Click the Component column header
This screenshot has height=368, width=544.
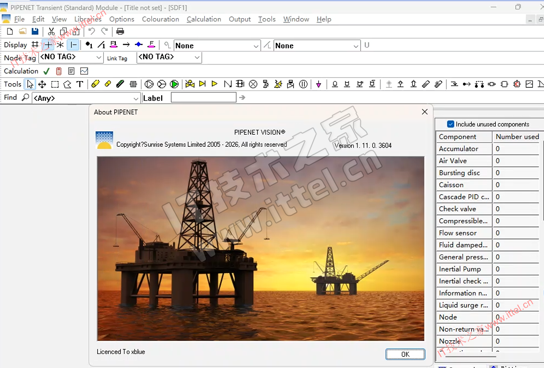click(x=464, y=137)
